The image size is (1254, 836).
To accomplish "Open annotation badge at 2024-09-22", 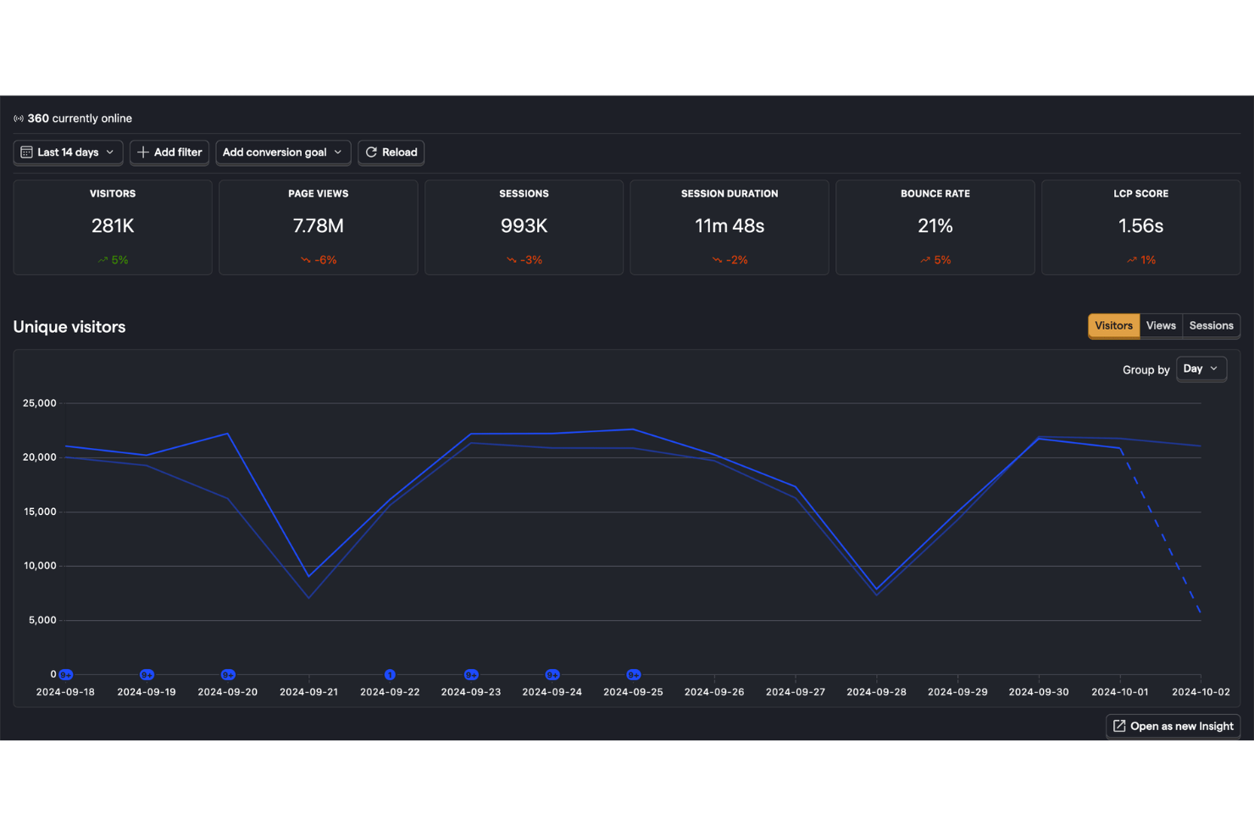I will [390, 674].
